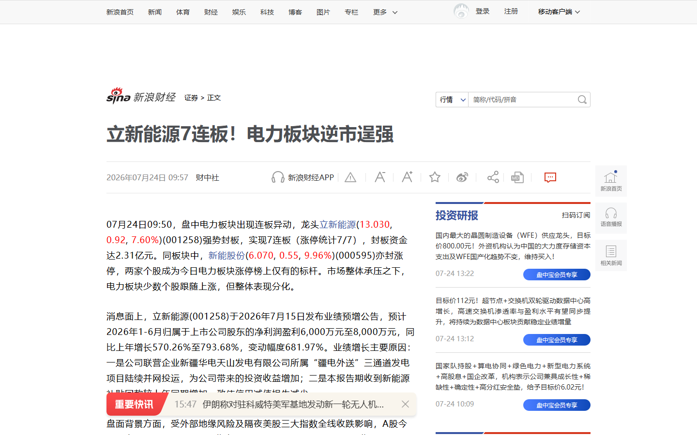Click the 登录 link
Image resolution: width=697 pixels, height=435 pixels.
[x=483, y=11]
